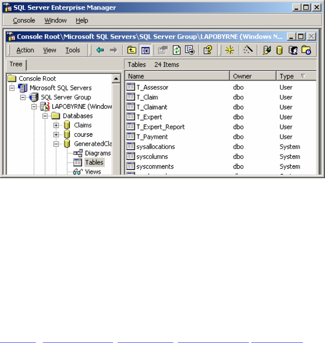Click New Login toolbar icon
The width and height of the screenshot is (325, 343).
[x=293, y=50]
